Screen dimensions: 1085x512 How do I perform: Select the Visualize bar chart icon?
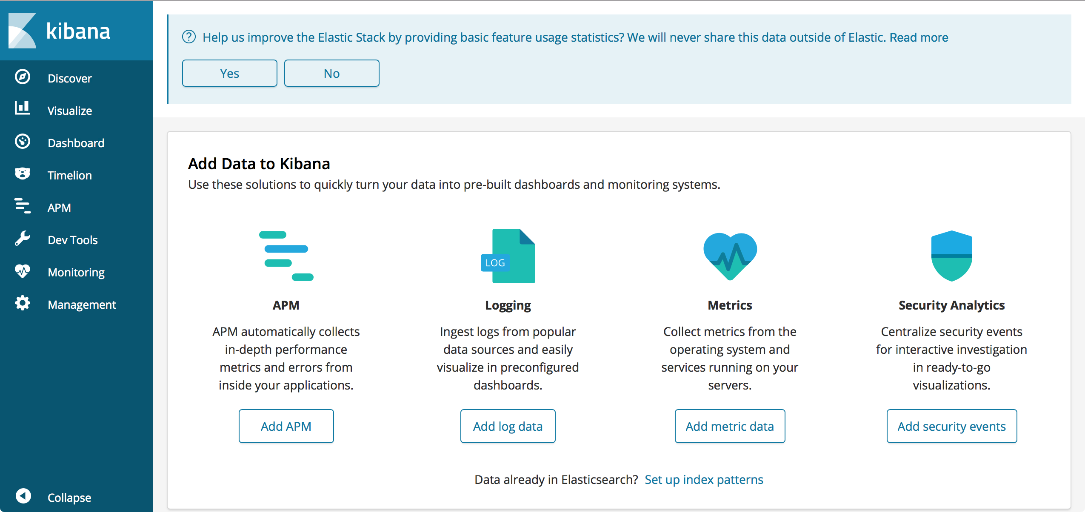[x=23, y=108]
